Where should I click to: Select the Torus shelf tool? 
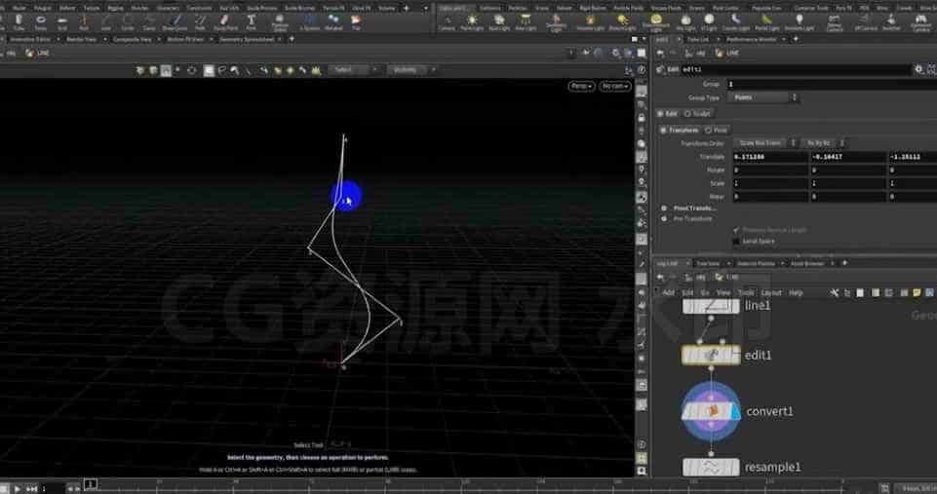click(41, 22)
